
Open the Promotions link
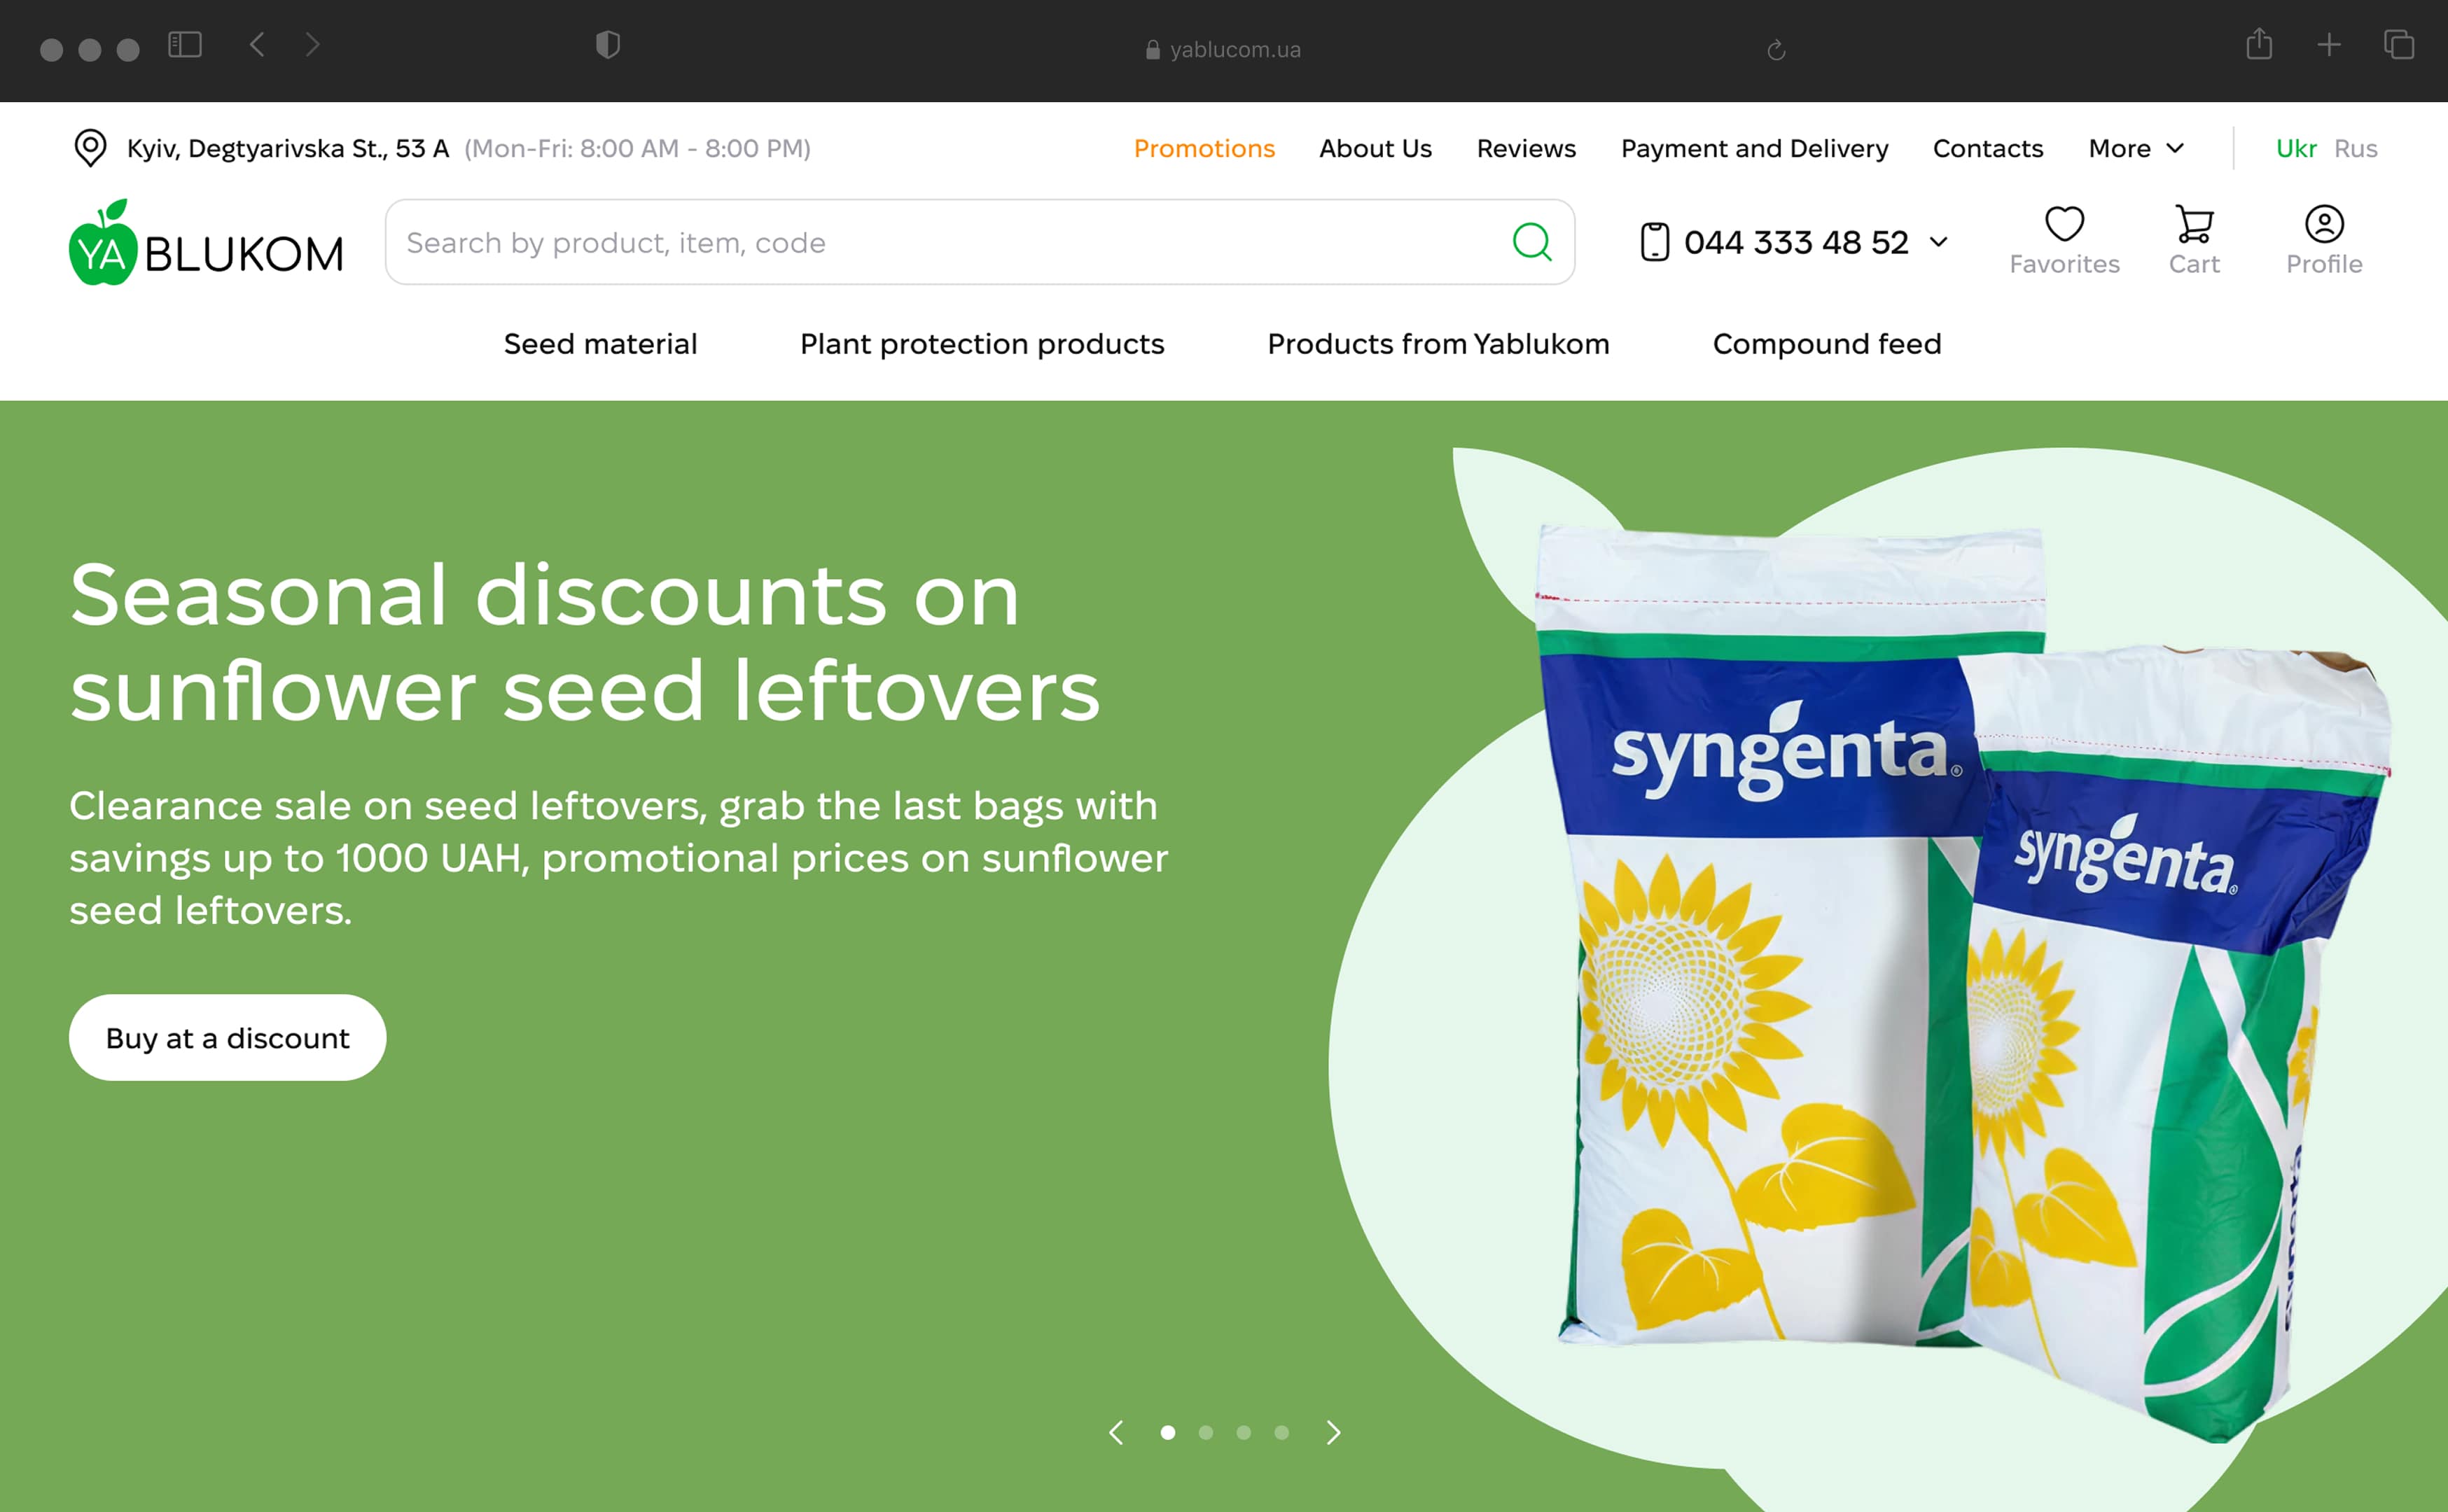click(1204, 148)
